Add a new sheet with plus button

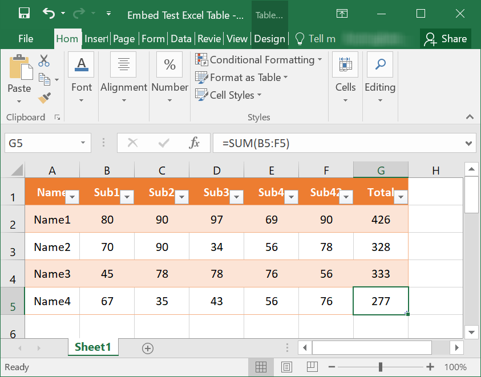(x=147, y=347)
